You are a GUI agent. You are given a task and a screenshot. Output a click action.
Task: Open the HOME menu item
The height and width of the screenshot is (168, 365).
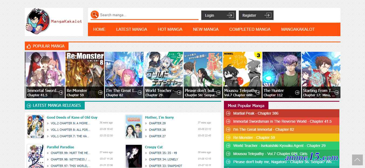(99, 29)
